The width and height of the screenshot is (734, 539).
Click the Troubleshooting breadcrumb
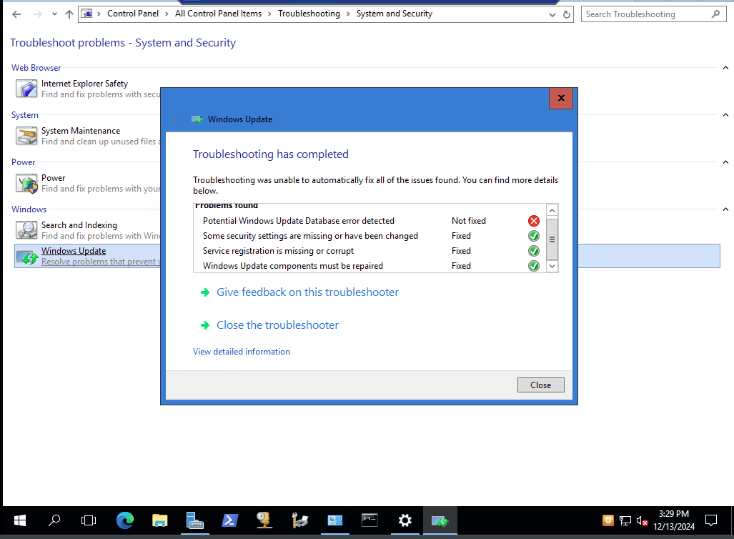point(309,14)
